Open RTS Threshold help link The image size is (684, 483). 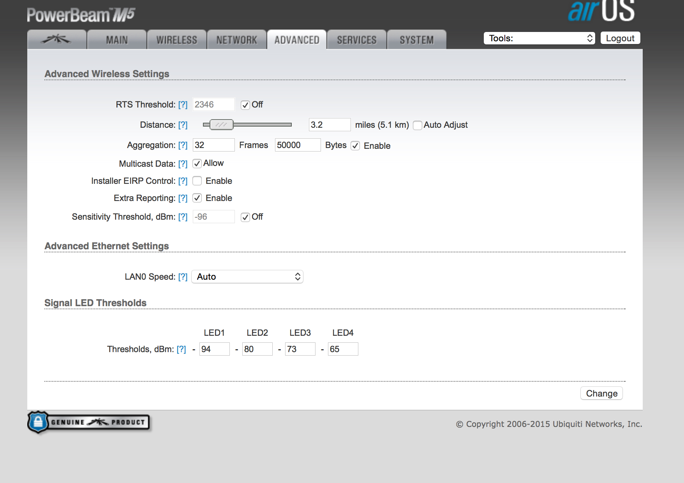[x=183, y=104]
